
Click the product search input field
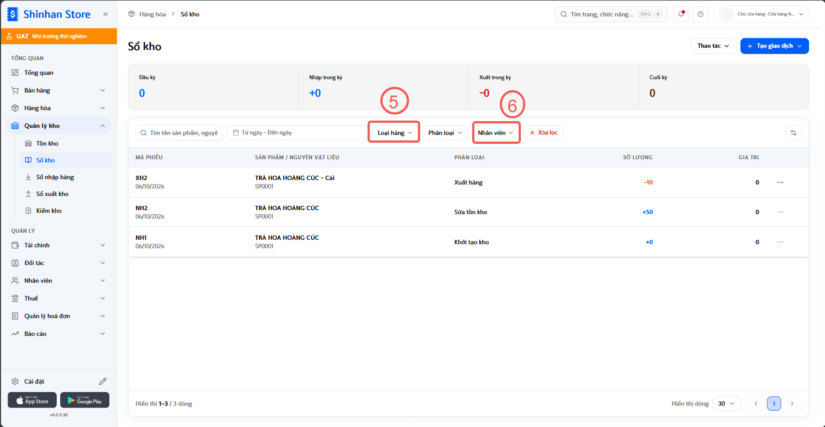[179, 133]
